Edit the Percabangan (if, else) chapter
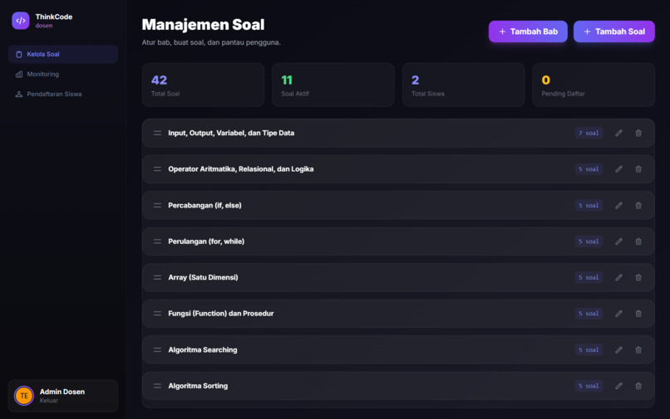670x419 pixels. (618, 205)
